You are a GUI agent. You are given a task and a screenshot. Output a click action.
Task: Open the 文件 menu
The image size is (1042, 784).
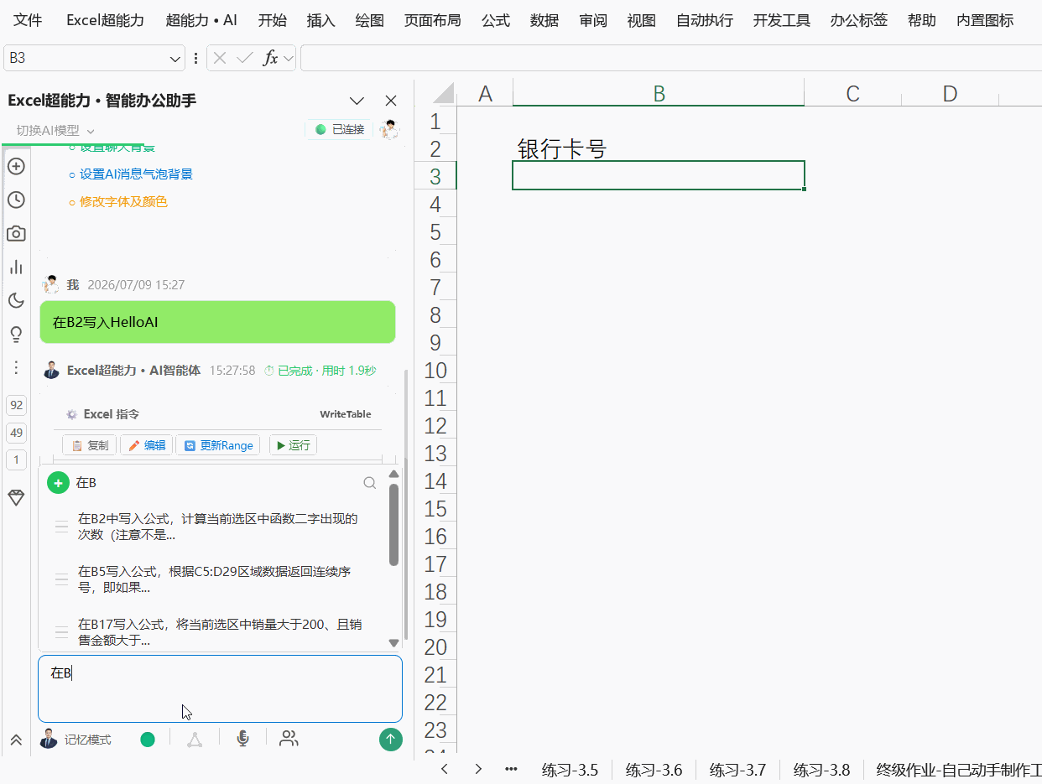(28, 20)
